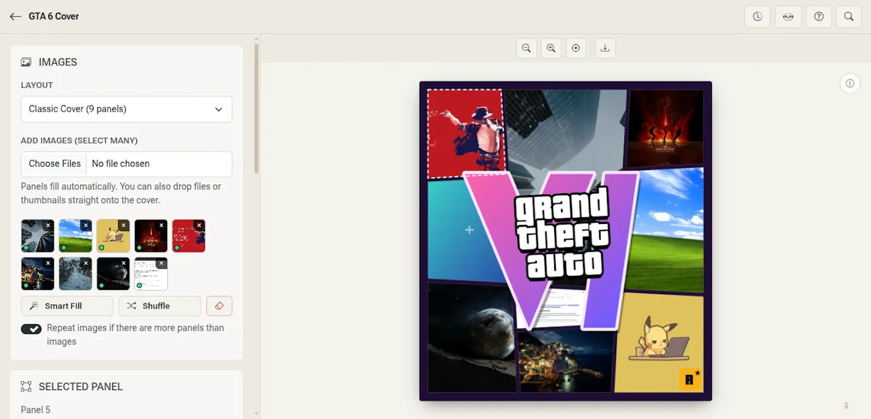Select the night coastal town panel on cover
The height and width of the screenshot is (419, 871).
click(x=566, y=361)
